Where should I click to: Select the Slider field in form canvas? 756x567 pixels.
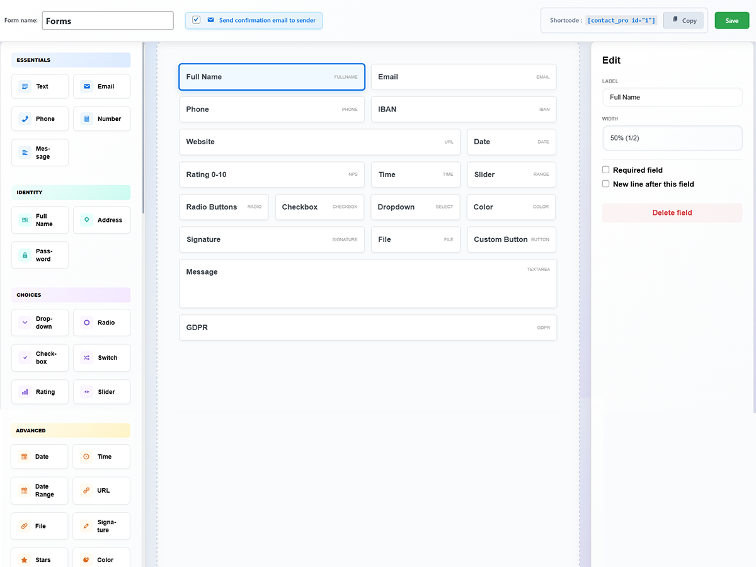click(511, 175)
